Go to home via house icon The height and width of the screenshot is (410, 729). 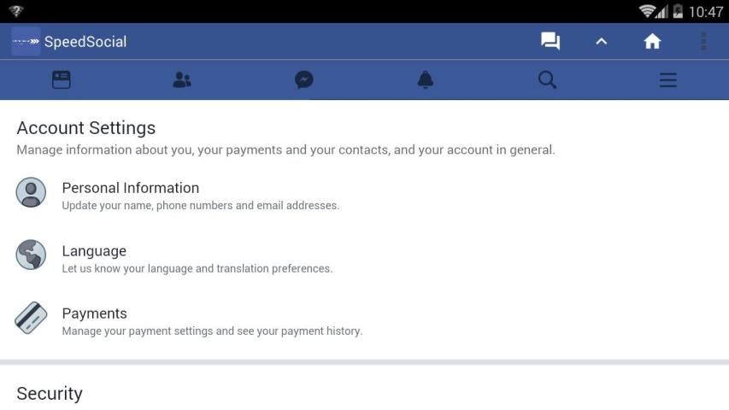(652, 42)
